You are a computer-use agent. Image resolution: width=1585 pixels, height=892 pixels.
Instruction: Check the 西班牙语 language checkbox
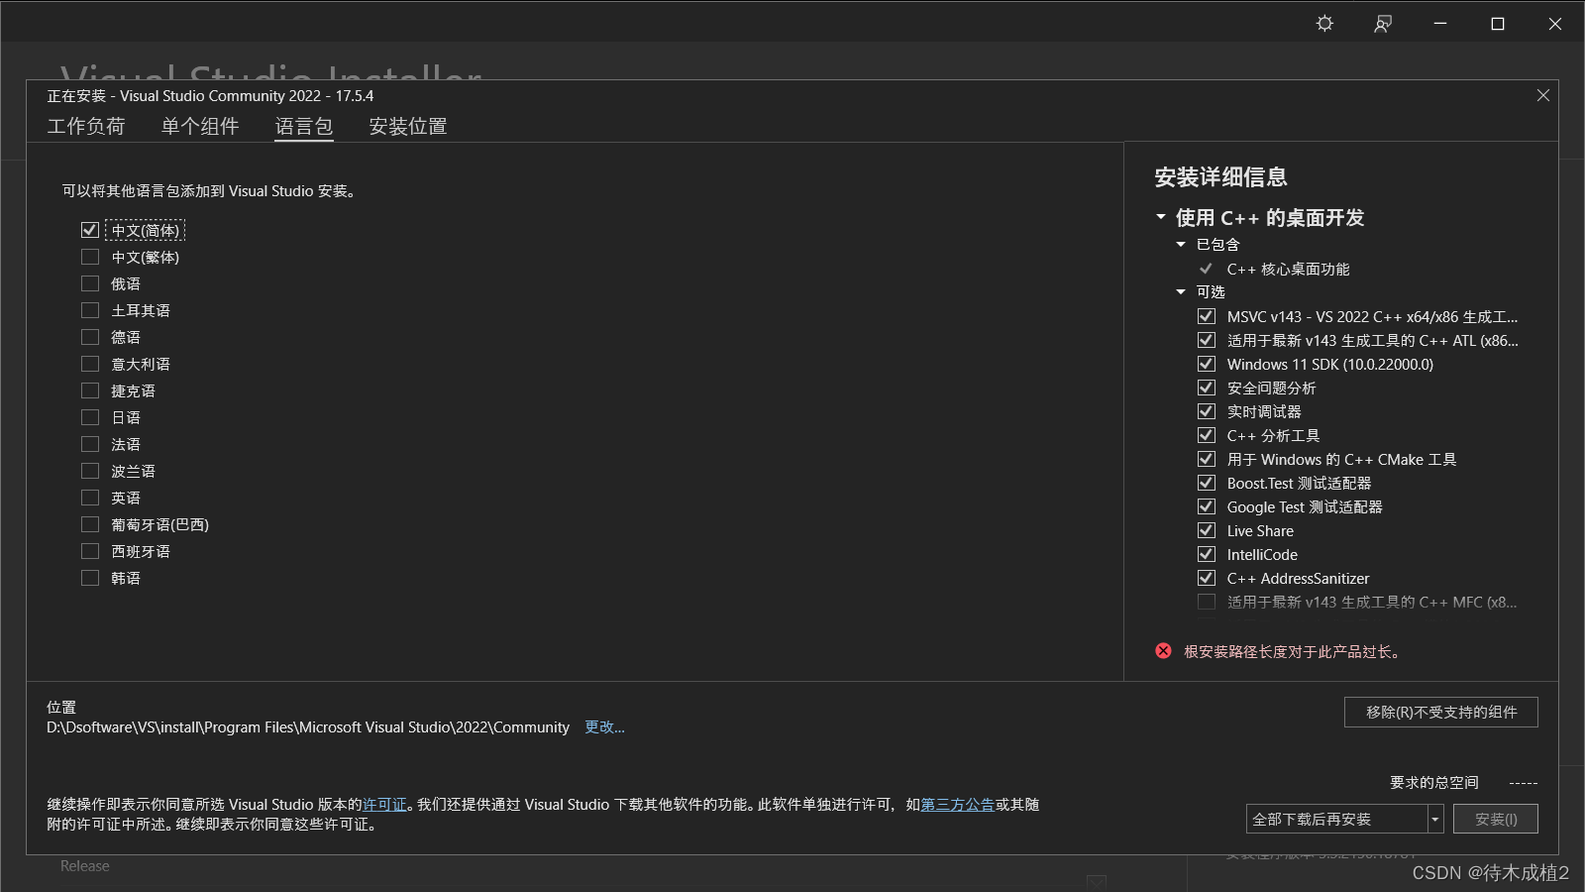click(90, 551)
